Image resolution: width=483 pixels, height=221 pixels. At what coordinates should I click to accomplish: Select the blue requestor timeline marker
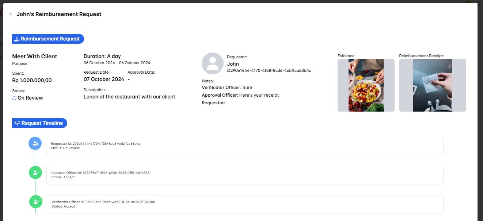(x=35, y=143)
